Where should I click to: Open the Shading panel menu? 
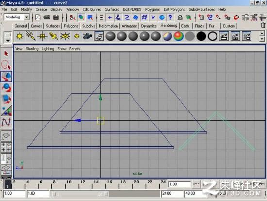point(32,49)
